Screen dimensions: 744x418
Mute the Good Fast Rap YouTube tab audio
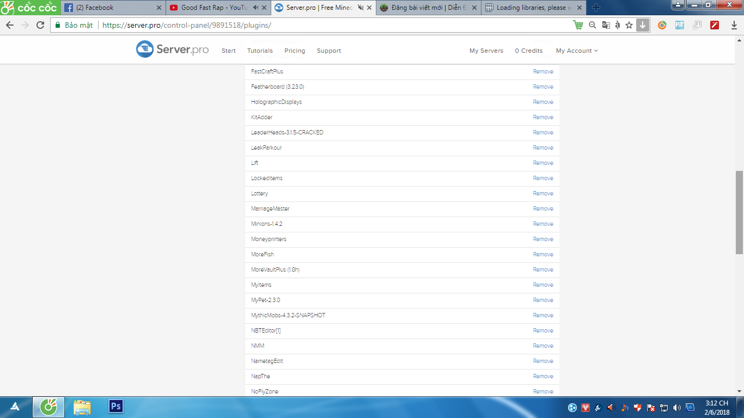[257, 8]
